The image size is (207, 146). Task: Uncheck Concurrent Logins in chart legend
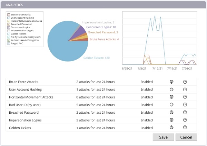coord(9,27)
